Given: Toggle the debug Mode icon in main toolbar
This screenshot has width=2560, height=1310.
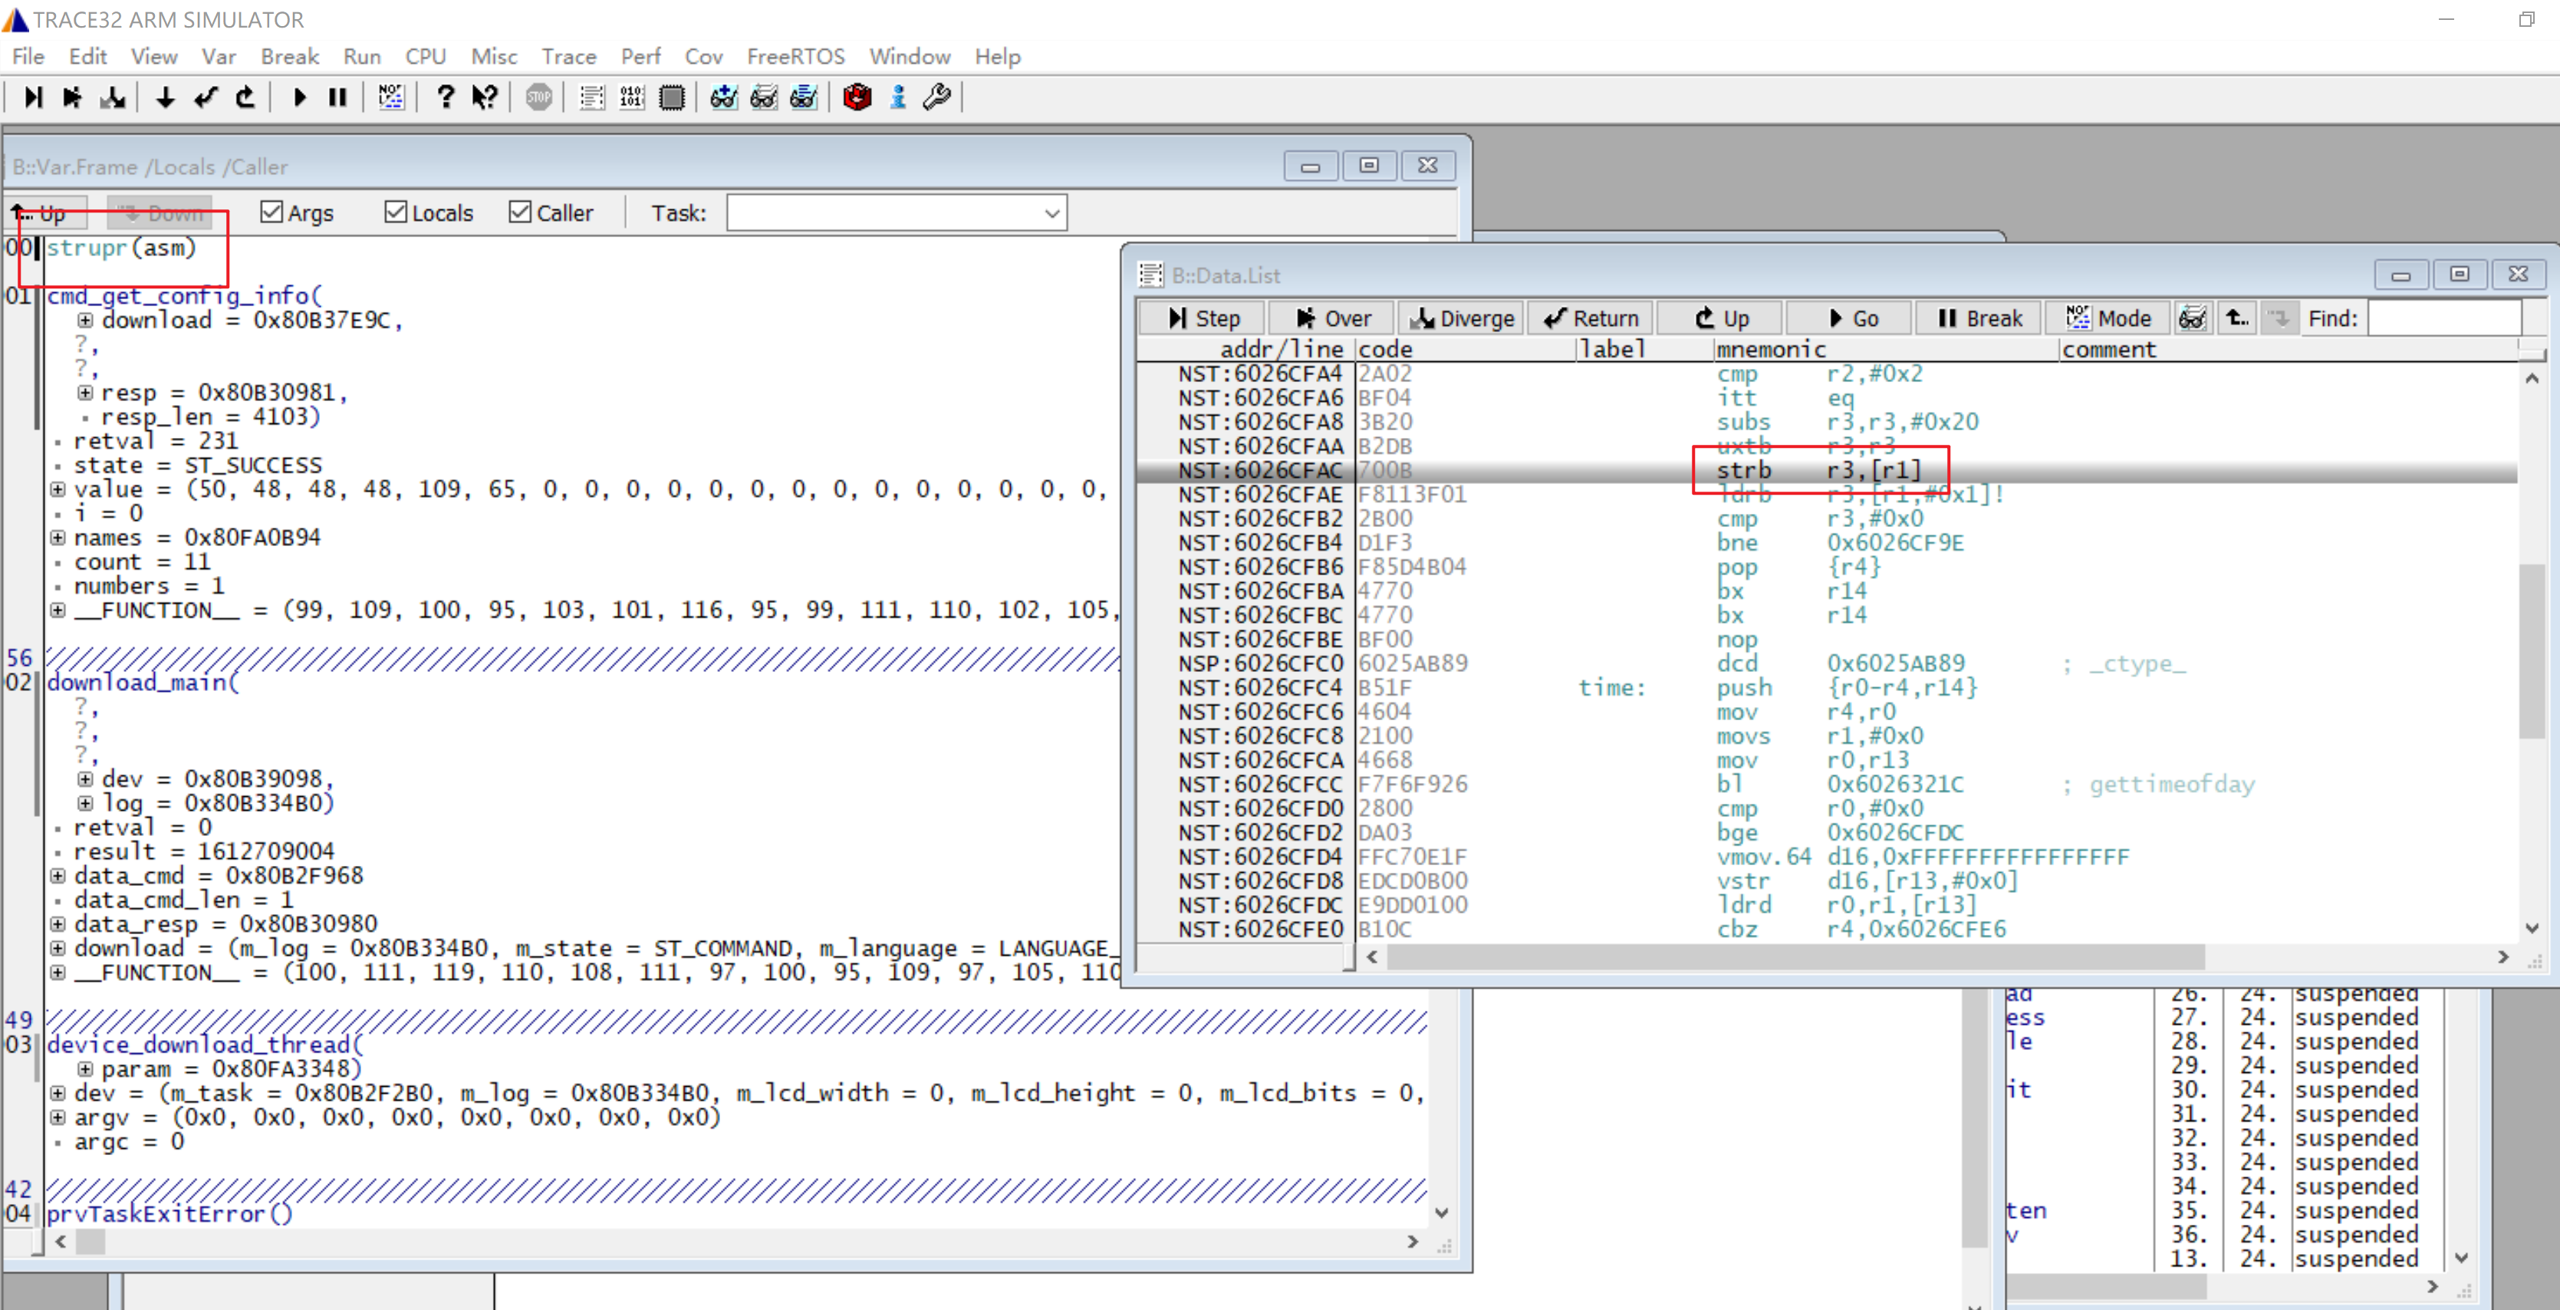Looking at the screenshot, I should click(390, 97).
